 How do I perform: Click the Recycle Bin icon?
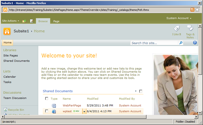pos(5,110)
